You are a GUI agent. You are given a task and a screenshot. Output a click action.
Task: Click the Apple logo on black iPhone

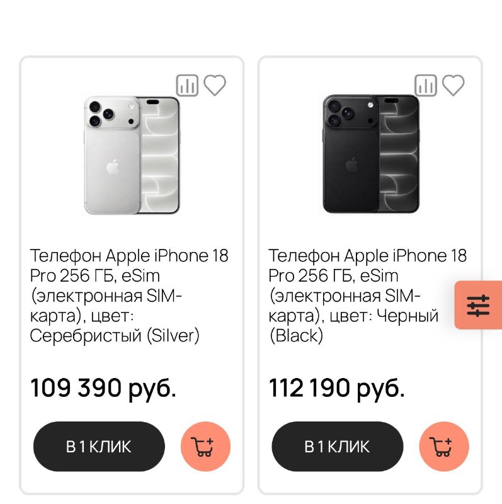[x=351, y=165]
